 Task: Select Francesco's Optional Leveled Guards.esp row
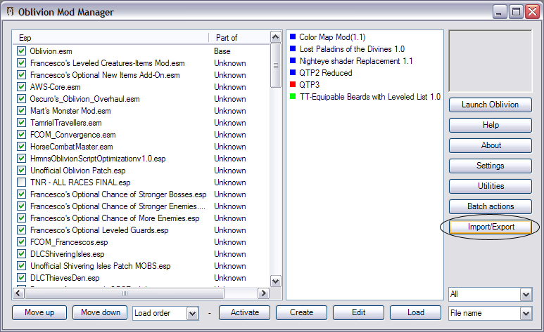141,230
